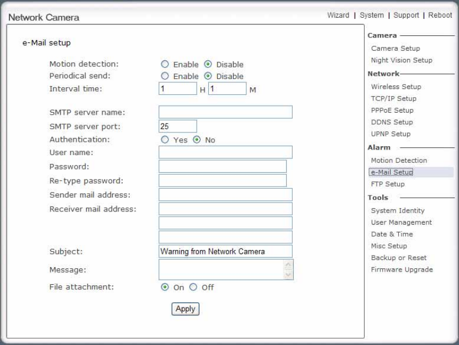
Task: Click the Interval time hours field
Action: click(178, 88)
